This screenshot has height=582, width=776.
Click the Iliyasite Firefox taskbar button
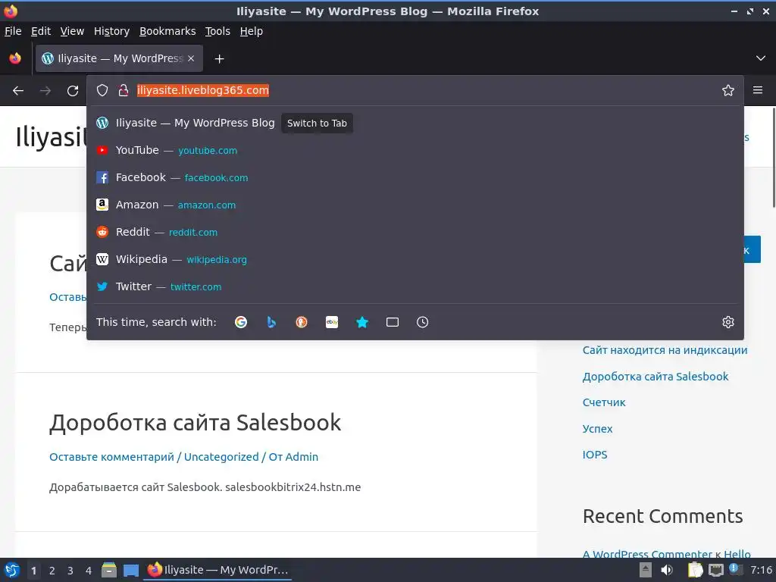coord(217,570)
